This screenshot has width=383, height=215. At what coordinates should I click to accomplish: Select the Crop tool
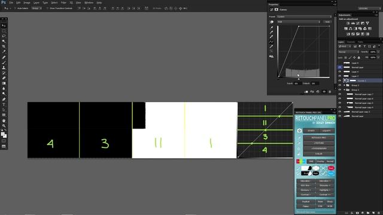4,47
